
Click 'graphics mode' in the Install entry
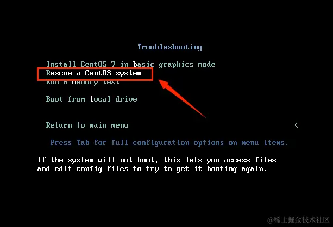[x=187, y=65]
